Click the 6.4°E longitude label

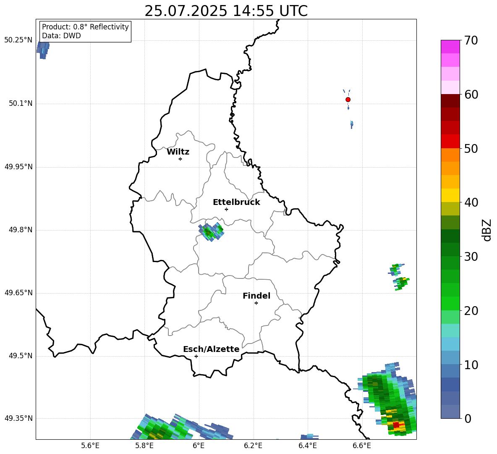pos(307,446)
